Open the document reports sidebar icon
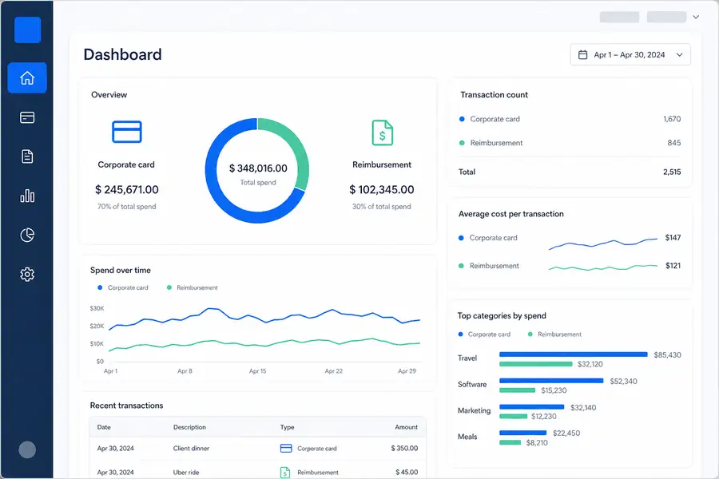 [x=27, y=156]
